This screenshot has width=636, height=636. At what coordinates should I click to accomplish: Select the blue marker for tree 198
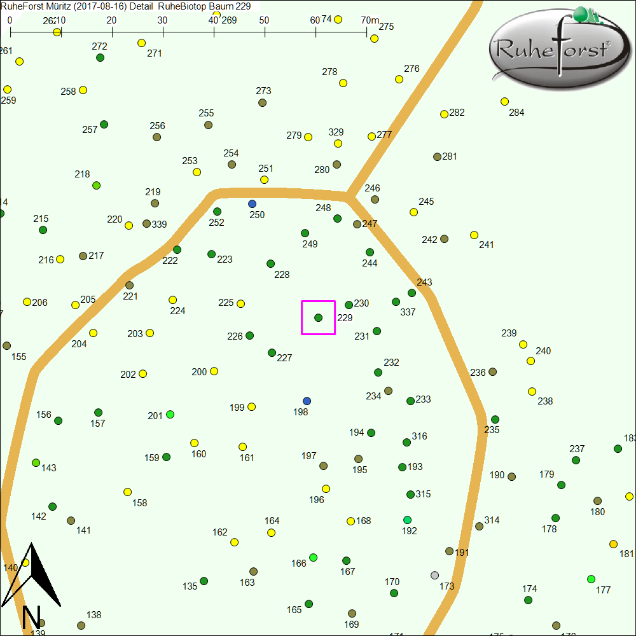point(307,401)
